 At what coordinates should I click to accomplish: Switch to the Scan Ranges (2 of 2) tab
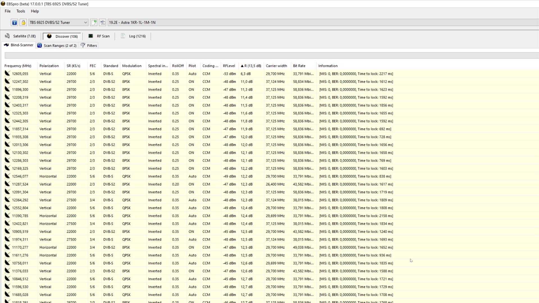coord(57,45)
